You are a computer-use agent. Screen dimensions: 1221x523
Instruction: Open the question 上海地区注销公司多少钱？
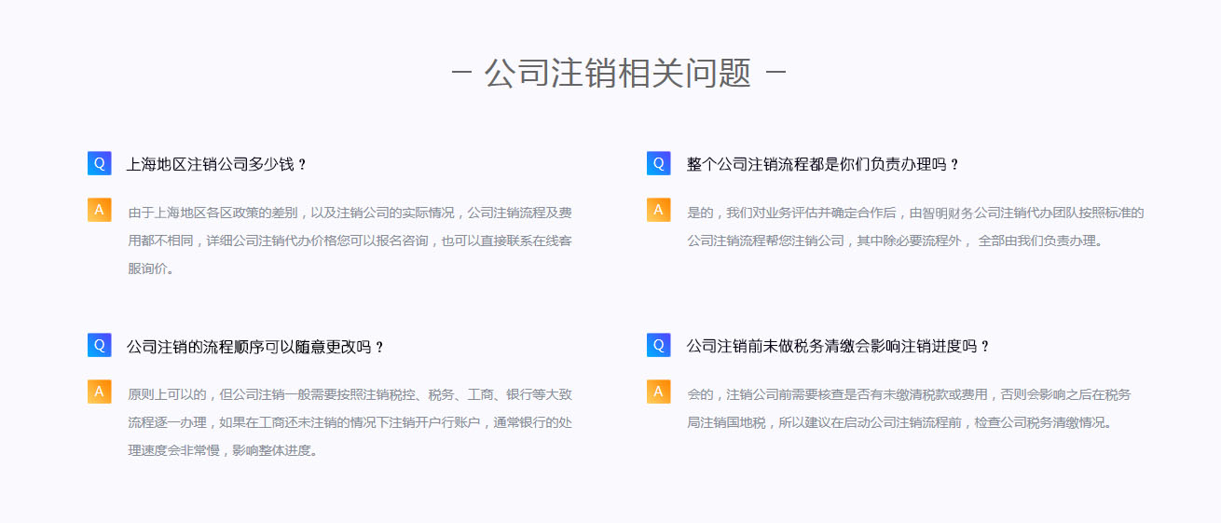pos(216,164)
